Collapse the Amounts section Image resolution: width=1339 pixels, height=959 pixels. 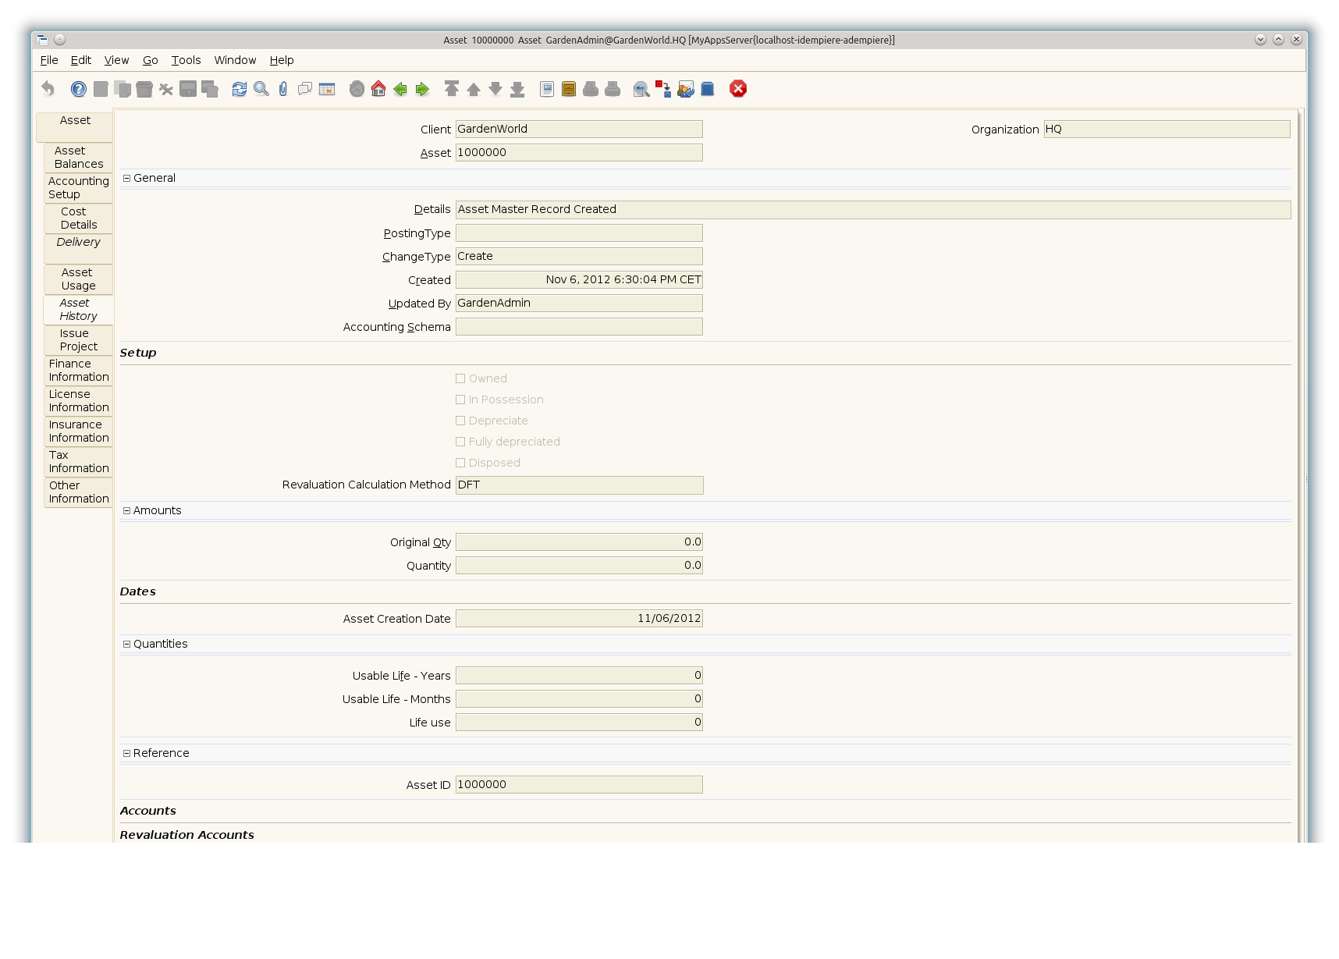126,510
